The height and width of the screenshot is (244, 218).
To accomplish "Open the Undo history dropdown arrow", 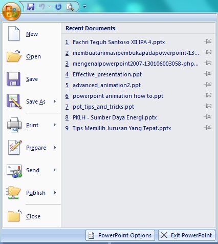I will click(x=50, y=7).
